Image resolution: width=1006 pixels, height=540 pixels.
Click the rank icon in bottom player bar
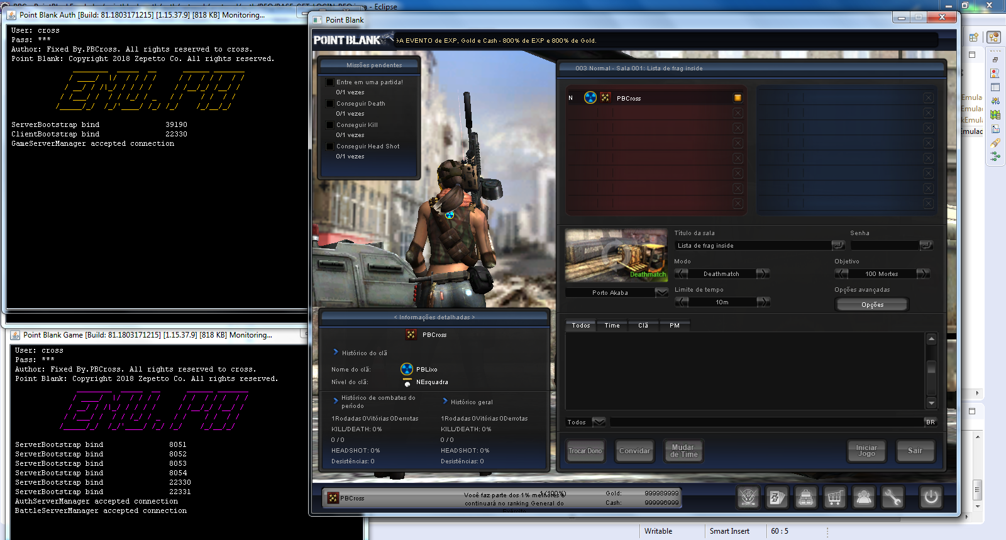click(x=333, y=498)
